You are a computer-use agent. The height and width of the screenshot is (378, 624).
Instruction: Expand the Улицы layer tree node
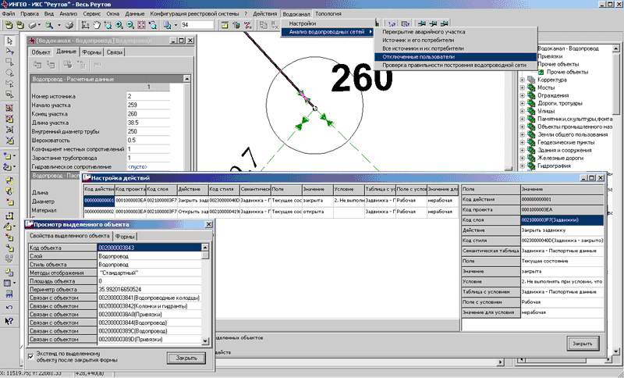(x=522, y=112)
